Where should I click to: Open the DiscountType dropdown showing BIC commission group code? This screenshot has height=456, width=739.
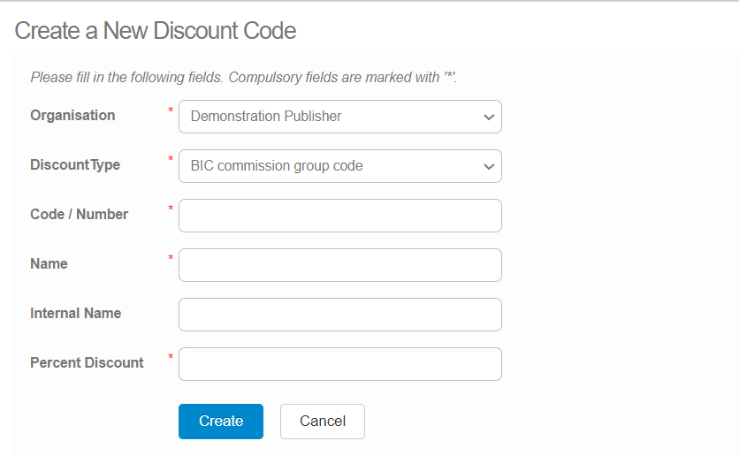click(339, 166)
